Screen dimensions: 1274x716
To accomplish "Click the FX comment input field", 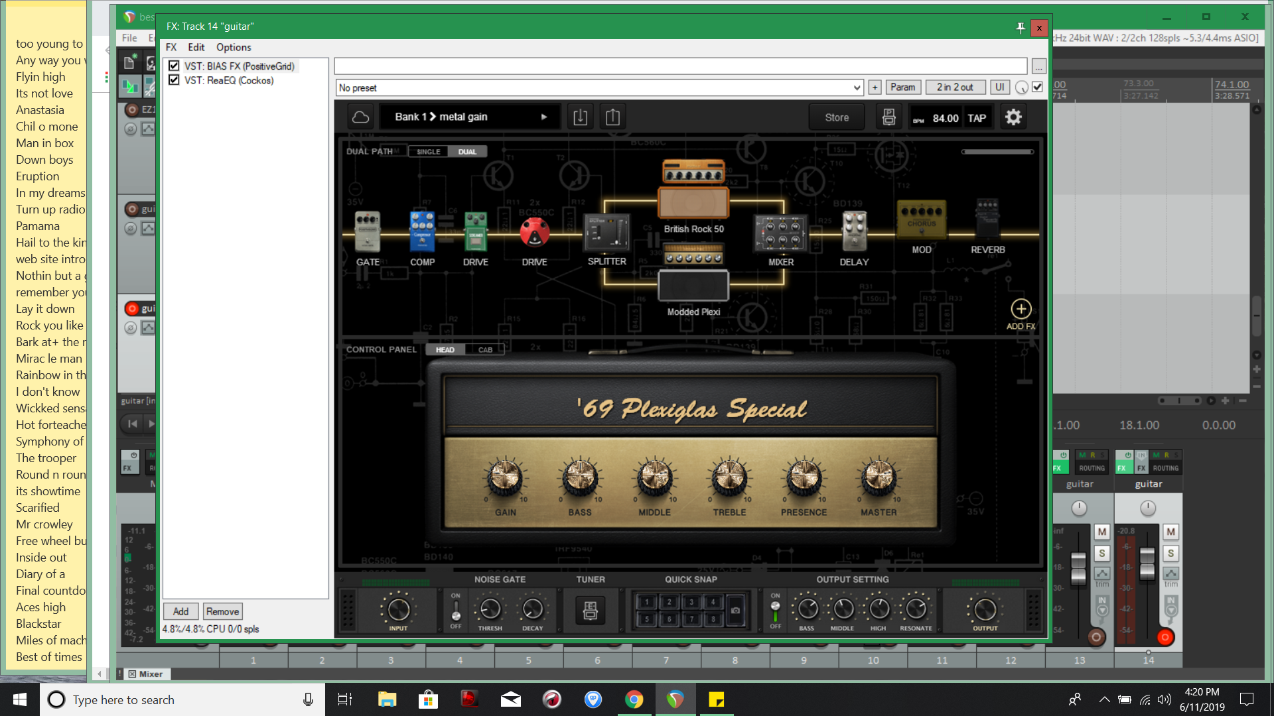I will [x=681, y=66].
